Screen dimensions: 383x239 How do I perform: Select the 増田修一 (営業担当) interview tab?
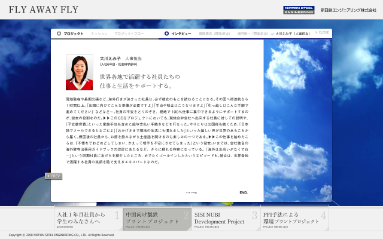click(250, 33)
